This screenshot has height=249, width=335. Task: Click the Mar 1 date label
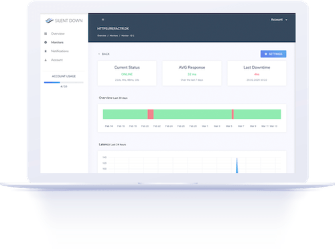[205, 126]
